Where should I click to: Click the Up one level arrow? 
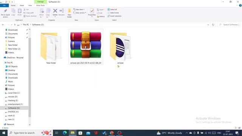point(15,25)
